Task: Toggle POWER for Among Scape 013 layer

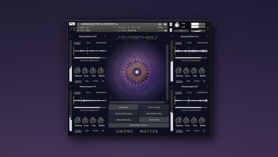Action: point(77,92)
